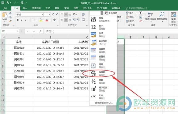
Task: Copy selection using the copy icon
Action: (x=10, y=17)
